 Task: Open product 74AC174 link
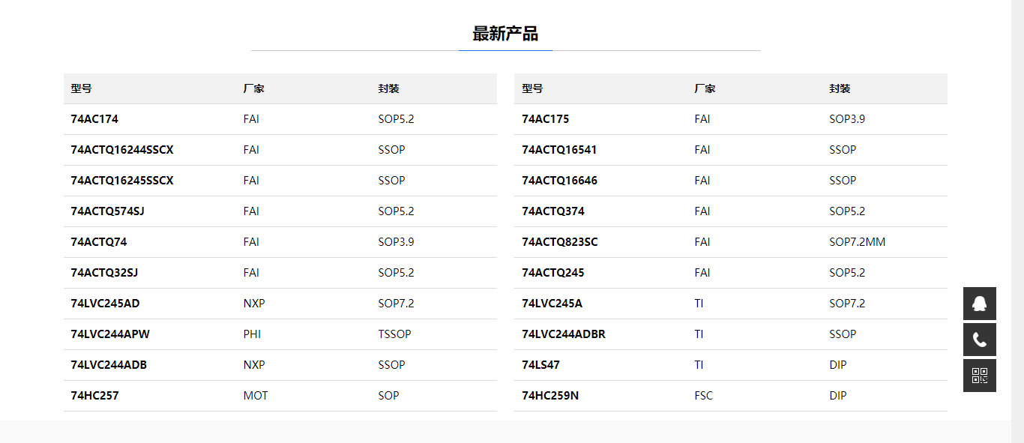(x=94, y=119)
